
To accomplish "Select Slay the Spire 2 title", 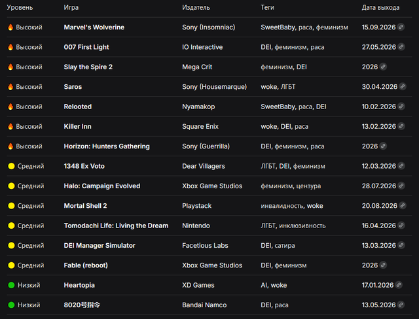I will 88,67.
